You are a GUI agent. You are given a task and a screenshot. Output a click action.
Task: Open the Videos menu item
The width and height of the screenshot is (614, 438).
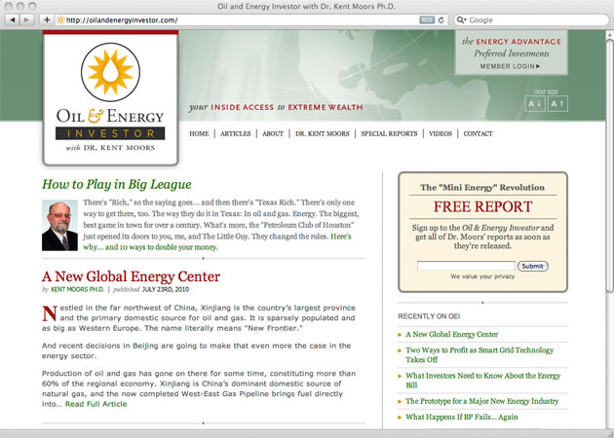point(441,133)
